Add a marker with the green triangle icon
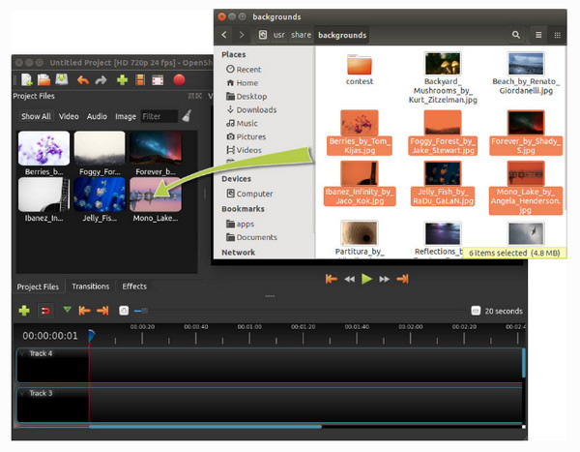580x452 pixels. click(x=67, y=309)
